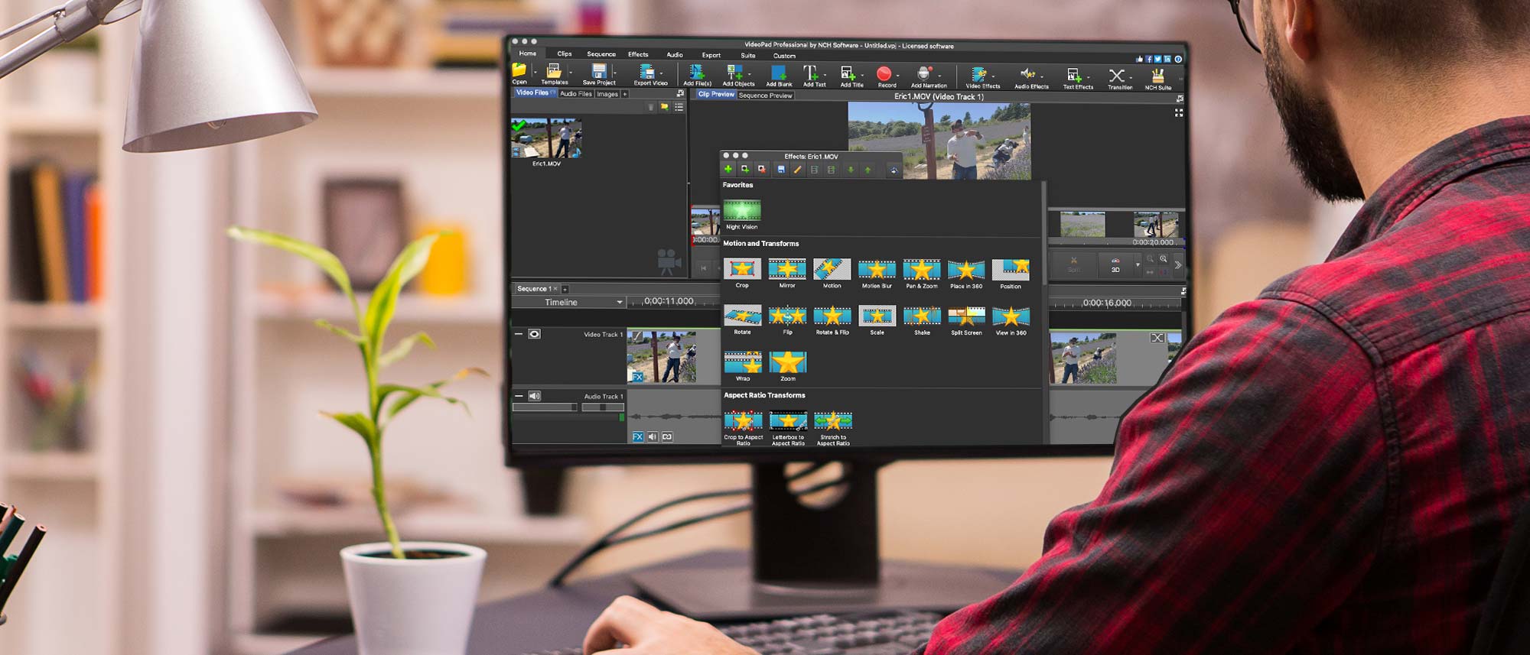Toggle 3D preview mode button
This screenshot has width=1530, height=655.
(x=1115, y=265)
